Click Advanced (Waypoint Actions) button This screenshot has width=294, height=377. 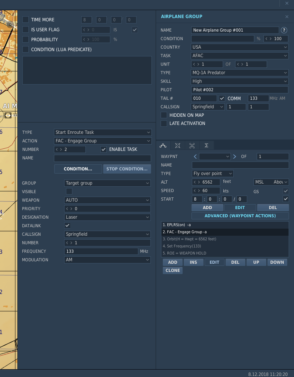tap(240, 216)
